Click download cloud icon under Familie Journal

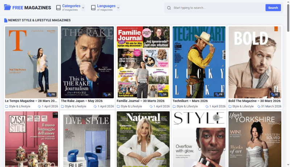151,106
